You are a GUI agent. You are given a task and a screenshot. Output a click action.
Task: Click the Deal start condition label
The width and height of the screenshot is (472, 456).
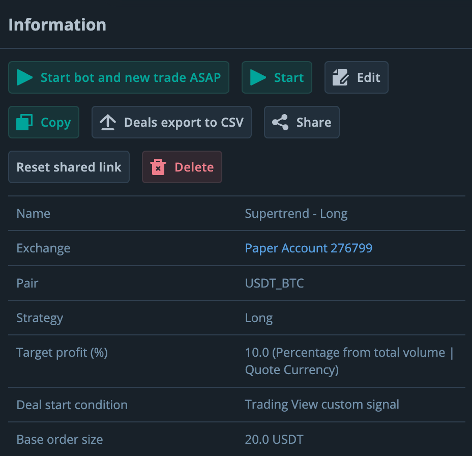72,405
